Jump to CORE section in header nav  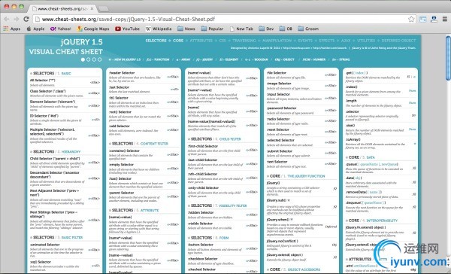tap(178, 41)
